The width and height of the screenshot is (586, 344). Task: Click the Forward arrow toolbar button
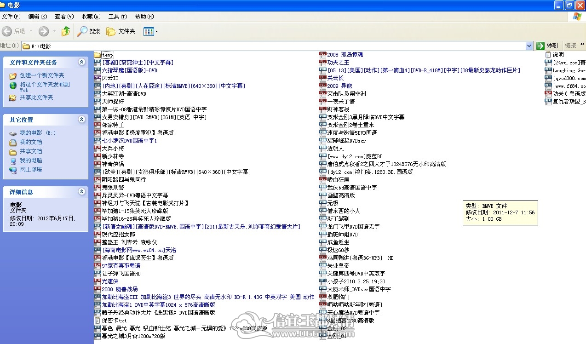(44, 31)
